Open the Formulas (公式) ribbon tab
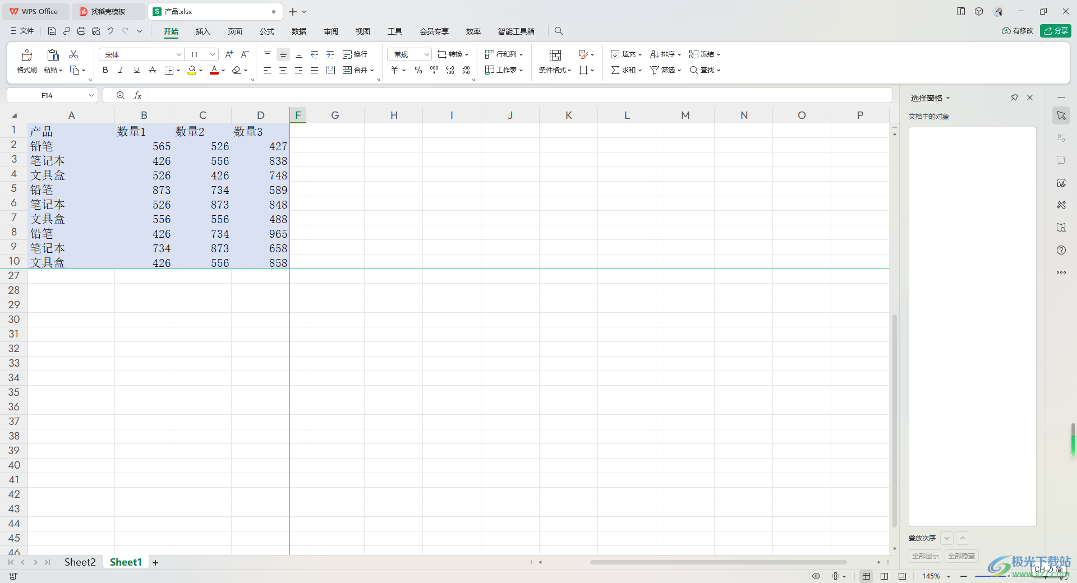This screenshot has width=1077, height=583. click(267, 31)
